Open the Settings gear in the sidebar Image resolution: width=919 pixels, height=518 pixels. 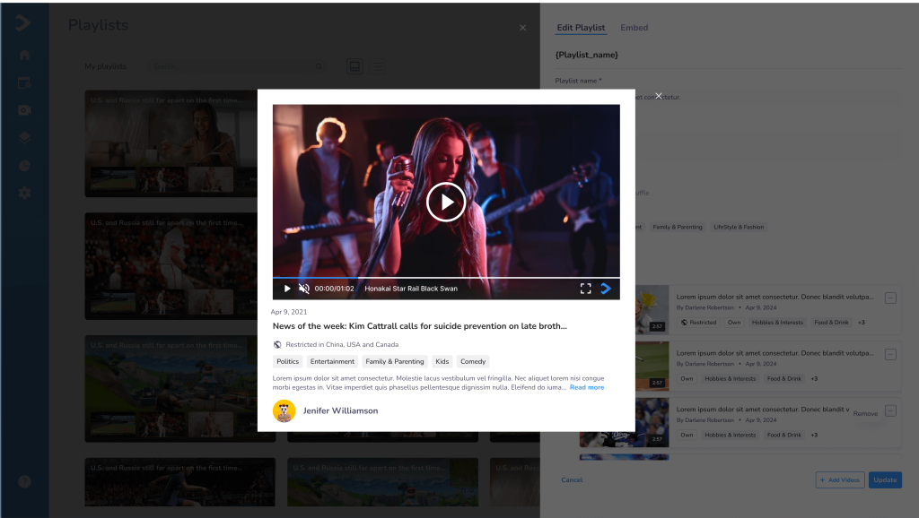click(x=24, y=193)
